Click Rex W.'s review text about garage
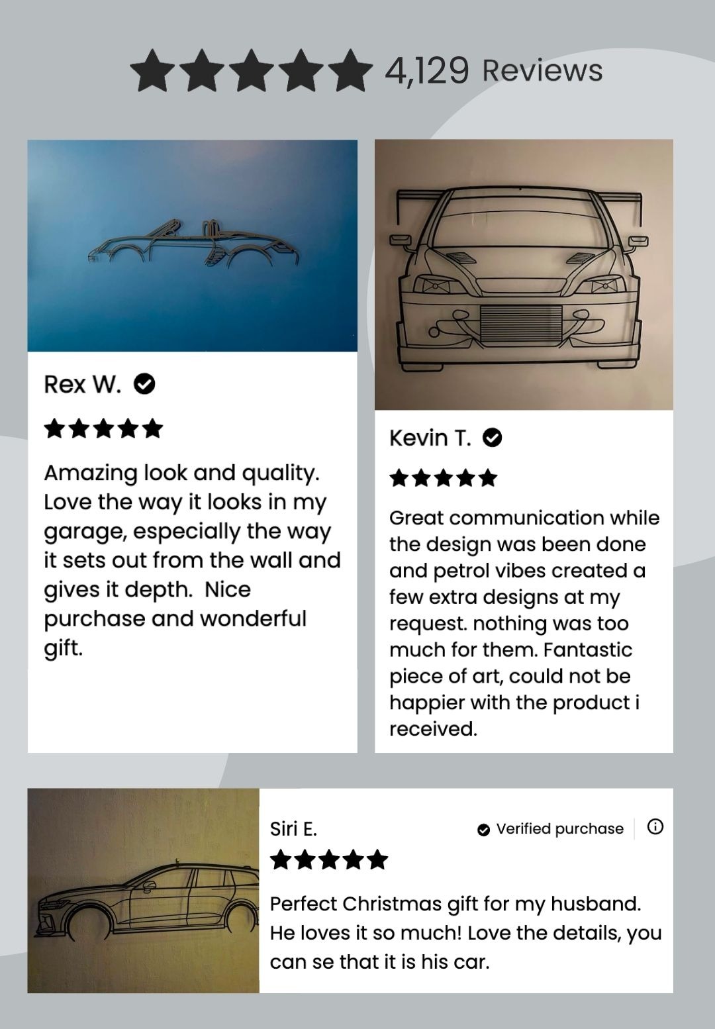Viewport: 715px width, 1029px height. point(192,560)
